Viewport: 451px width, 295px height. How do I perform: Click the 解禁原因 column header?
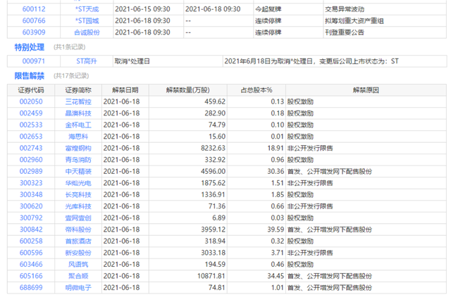point(366,90)
